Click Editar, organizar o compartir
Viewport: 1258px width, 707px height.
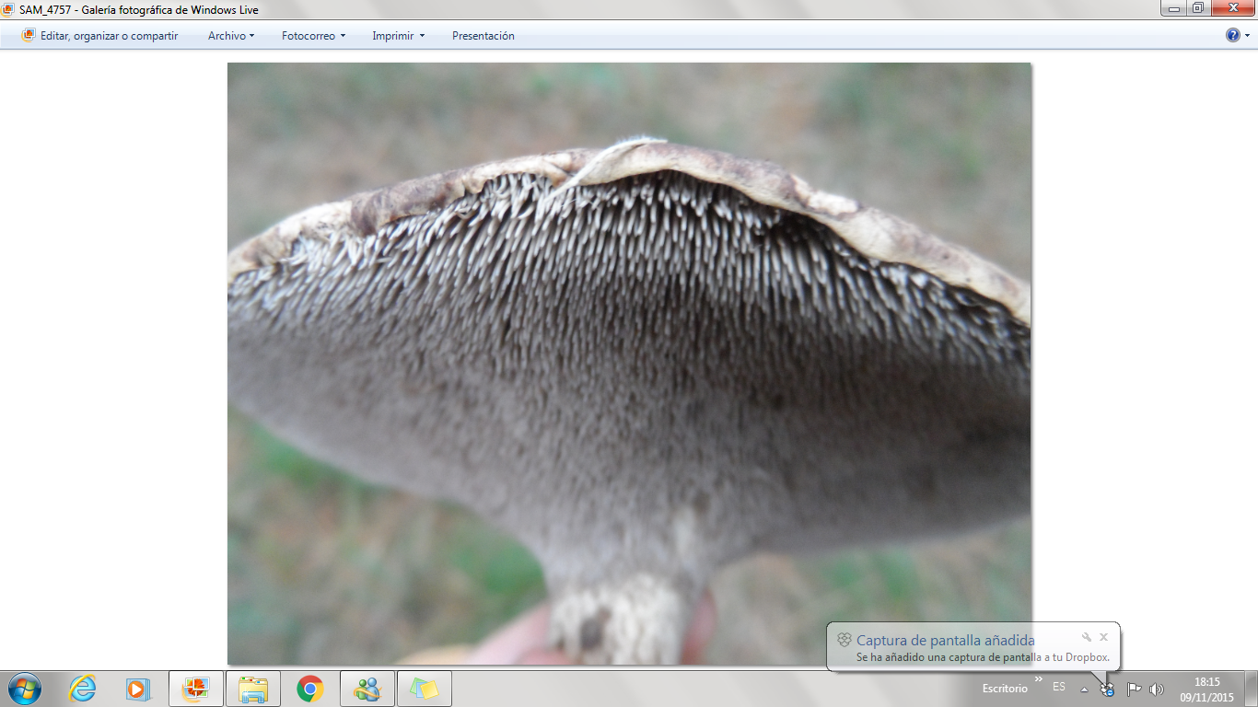pyautogui.click(x=100, y=36)
